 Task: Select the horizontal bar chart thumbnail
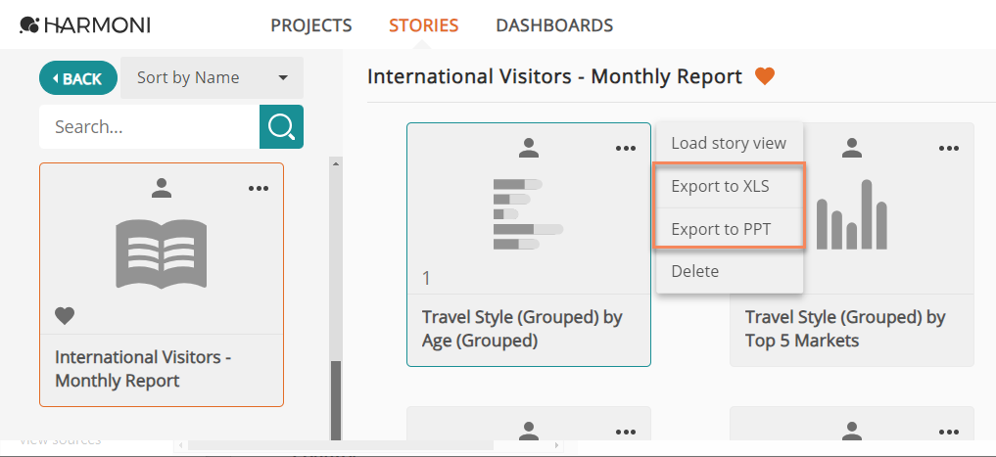coord(529,214)
